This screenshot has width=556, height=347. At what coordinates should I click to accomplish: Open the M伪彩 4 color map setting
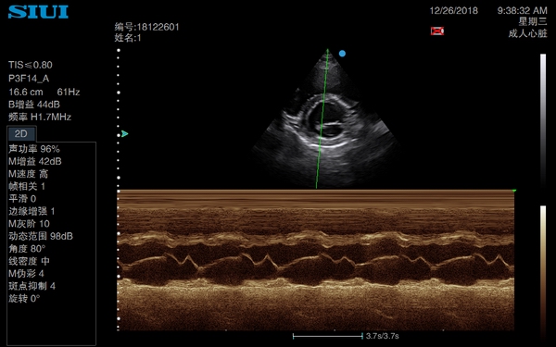click(26, 273)
